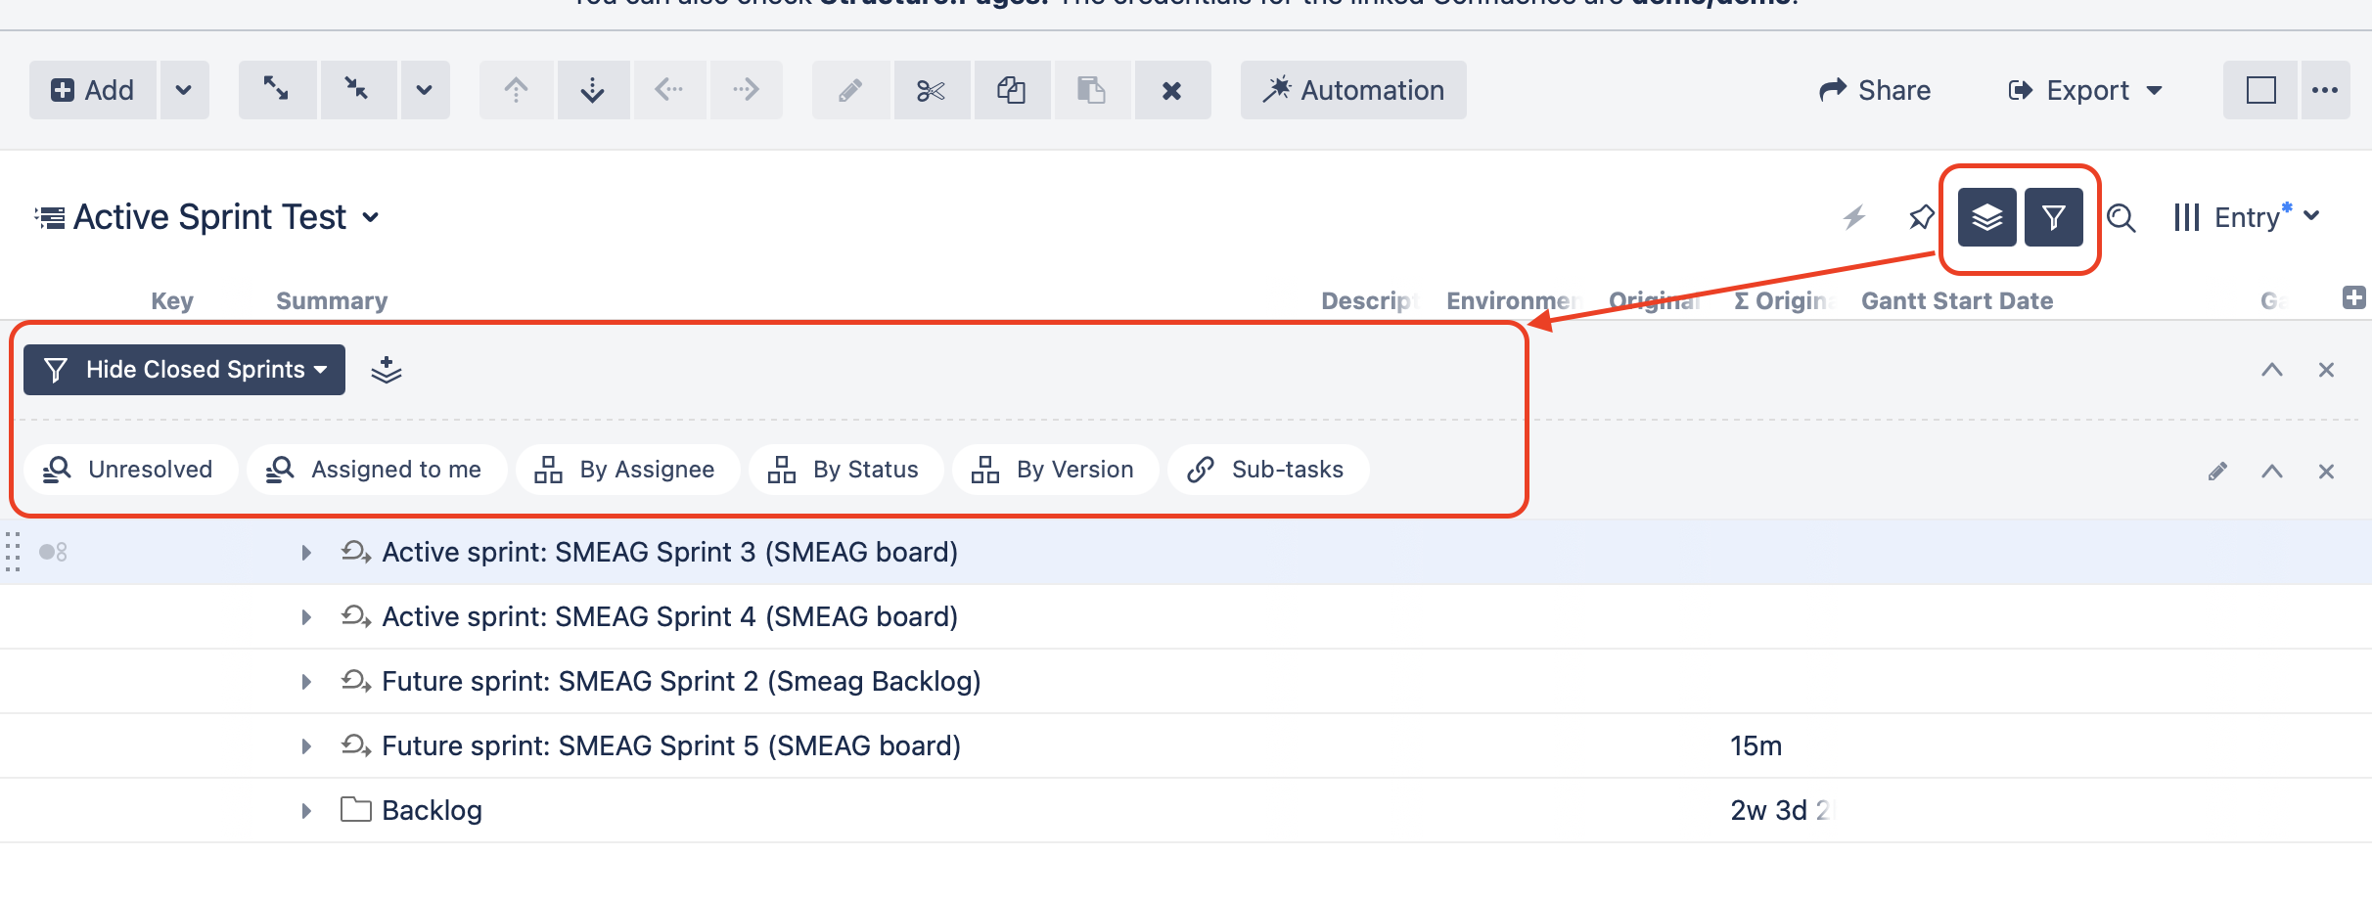Click the Share button

pos(1874,90)
